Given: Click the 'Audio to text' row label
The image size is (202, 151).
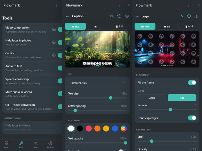Looking at the screenshot, I should pos(14,66).
